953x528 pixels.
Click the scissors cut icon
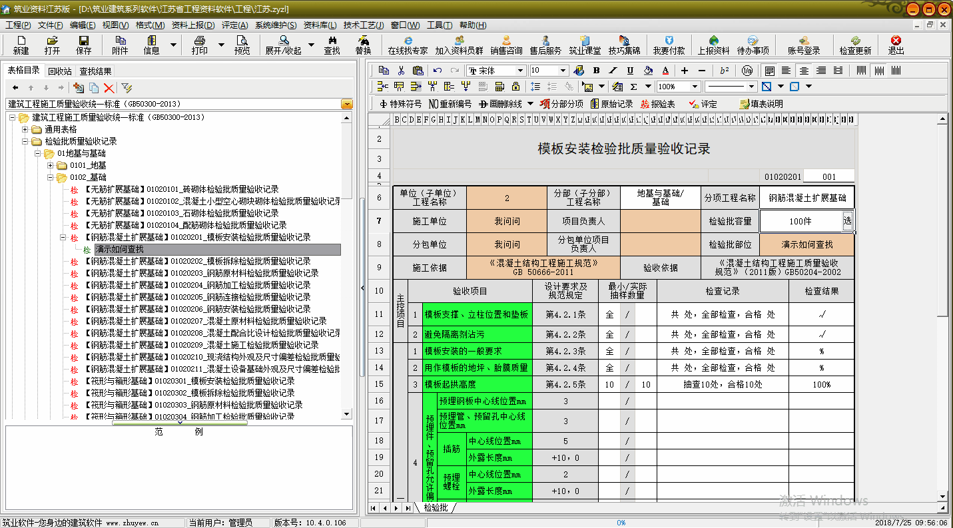coord(401,71)
